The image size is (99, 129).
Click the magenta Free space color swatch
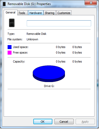pyautogui.click(x=9, y=52)
